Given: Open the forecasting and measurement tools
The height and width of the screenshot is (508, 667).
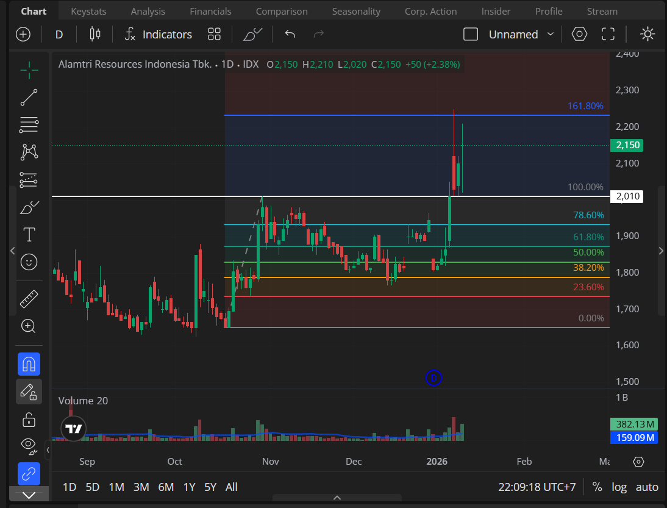Looking at the screenshot, I should (x=29, y=179).
